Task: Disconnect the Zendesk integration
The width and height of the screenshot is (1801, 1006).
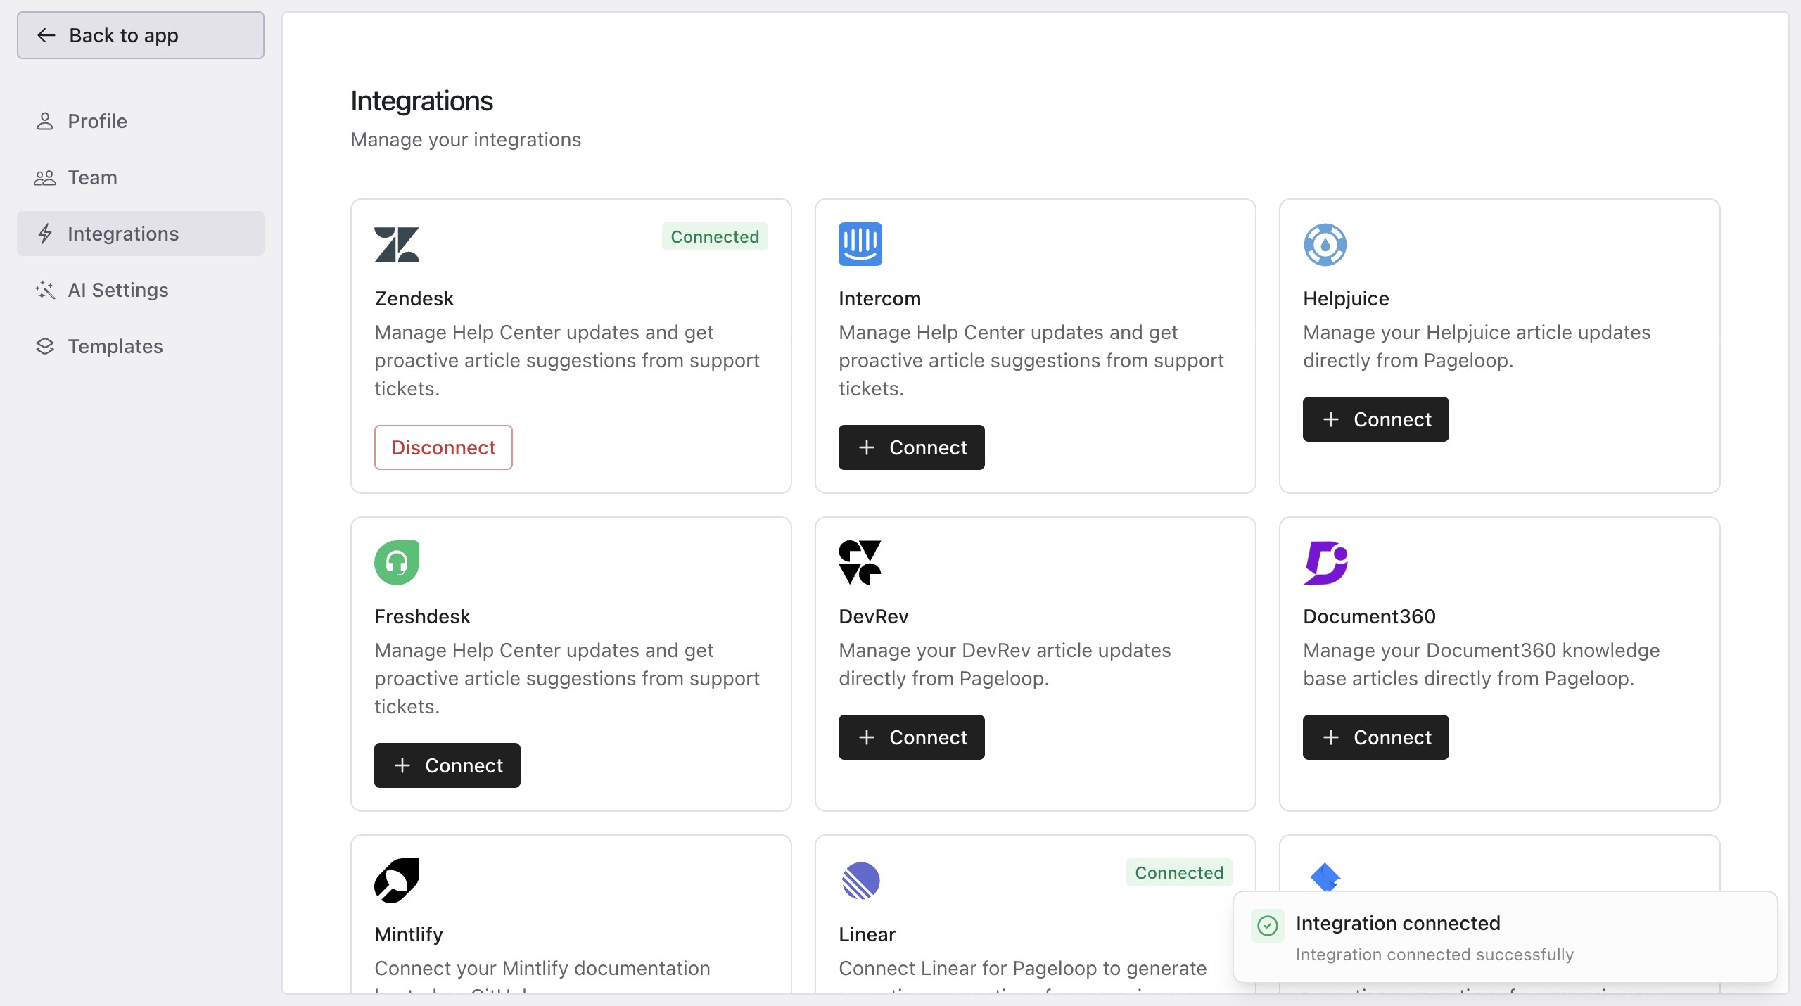Action: tap(443, 447)
